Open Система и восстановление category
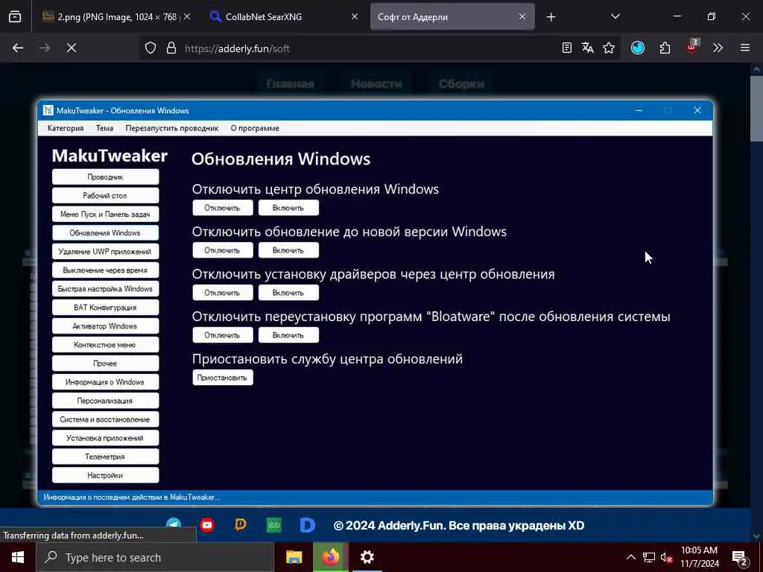Image resolution: width=763 pixels, height=572 pixels. pyautogui.click(x=106, y=419)
